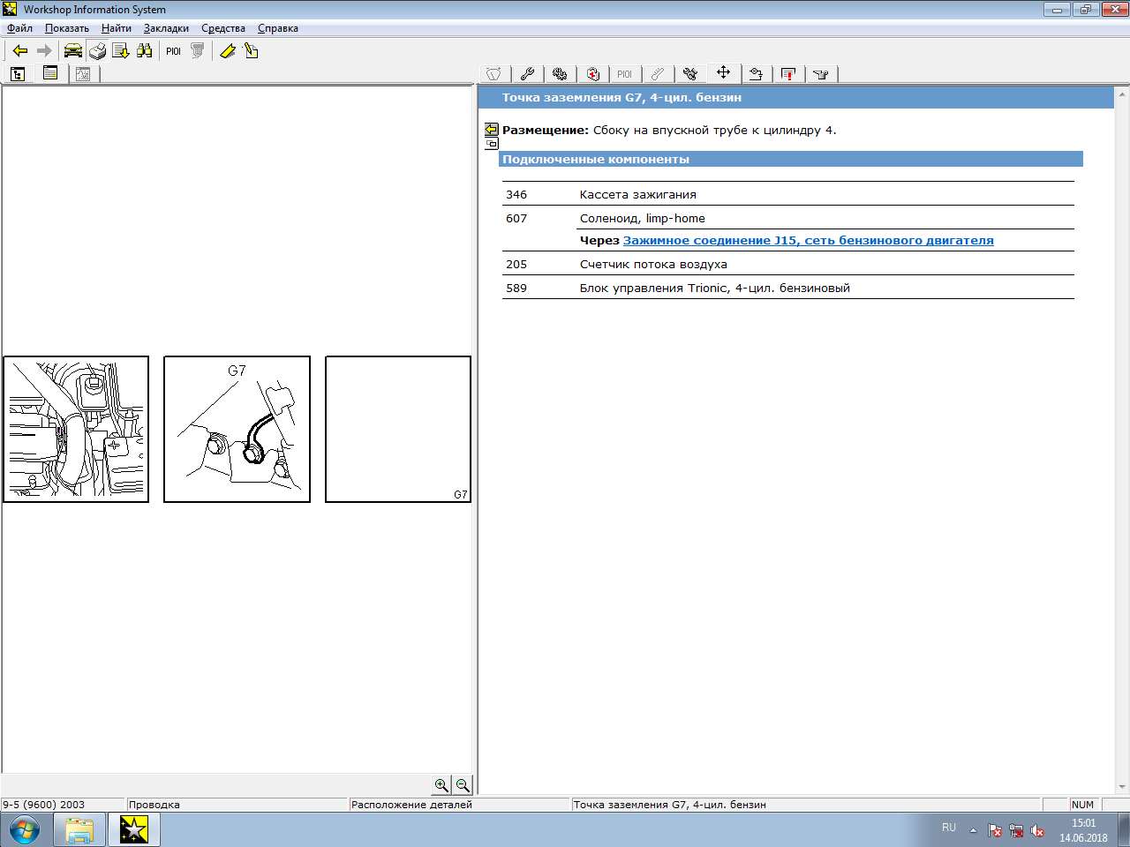The width and height of the screenshot is (1130, 847).
Task: Select the G7 ground point thumbnail
Action: click(x=237, y=430)
